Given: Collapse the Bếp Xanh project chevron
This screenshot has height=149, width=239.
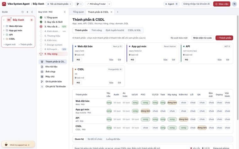Looking at the screenshot, I should [x=4, y=20].
